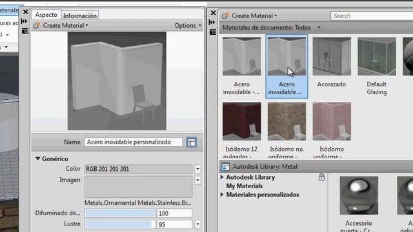This screenshot has height=232, width=413.
Task: Open the Color options dropdown arrow
Action: (x=197, y=169)
